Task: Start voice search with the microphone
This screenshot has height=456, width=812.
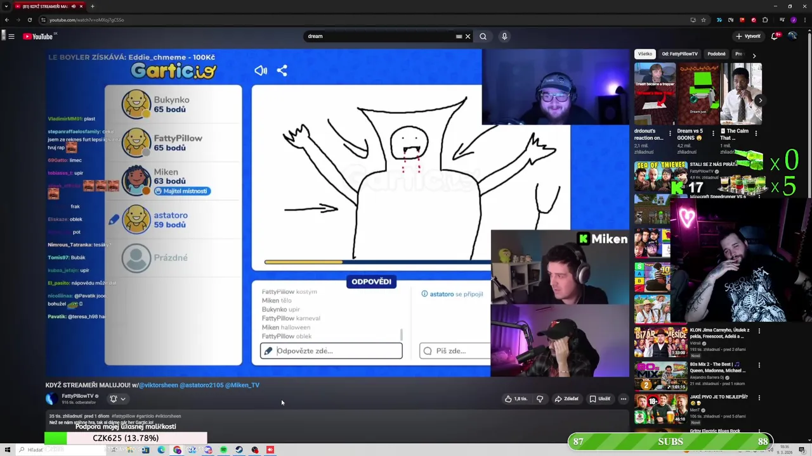Action: point(504,36)
